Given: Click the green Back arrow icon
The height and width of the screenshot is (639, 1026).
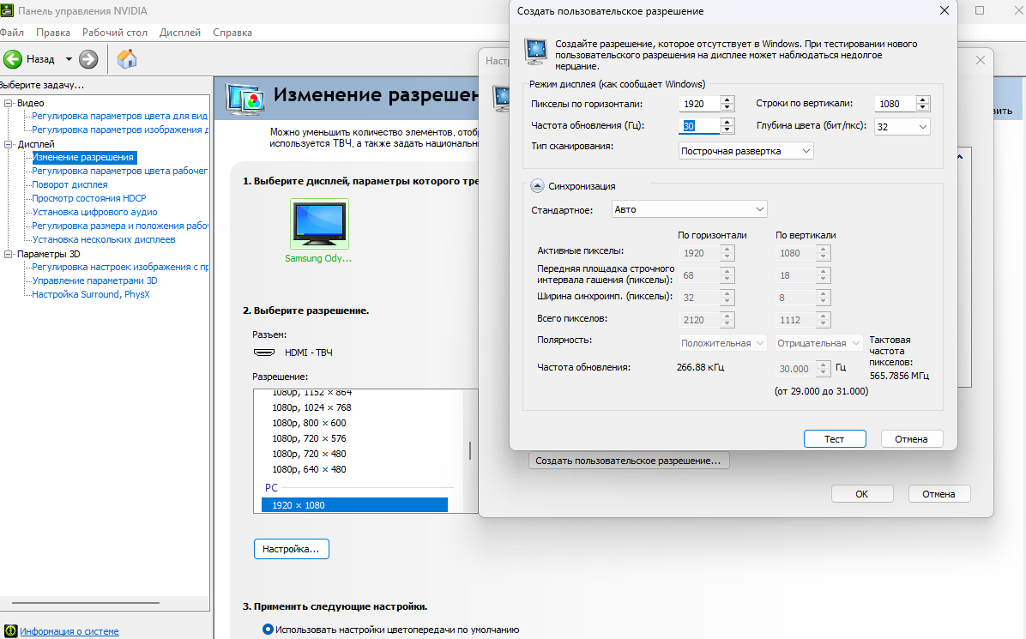Looking at the screenshot, I should point(12,59).
